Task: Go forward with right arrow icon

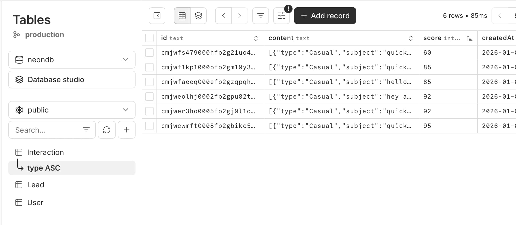Action: [x=239, y=16]
